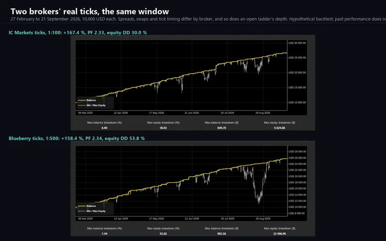
Task: Click "12 Apr 2026" under the Blueberry chart
Action: (121, 219)
